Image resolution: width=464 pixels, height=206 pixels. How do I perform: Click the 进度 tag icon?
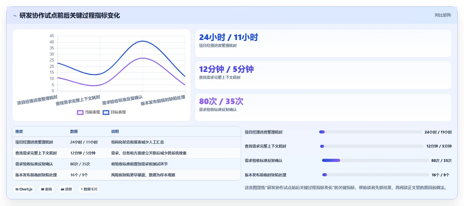(x=62, y=189)
